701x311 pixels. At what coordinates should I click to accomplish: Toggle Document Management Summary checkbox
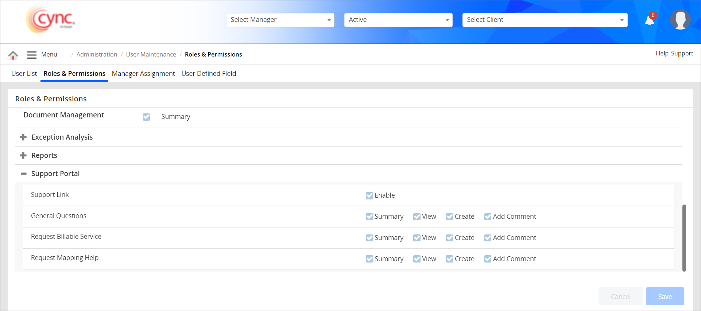pyautogui.click(x=146, y=117)
